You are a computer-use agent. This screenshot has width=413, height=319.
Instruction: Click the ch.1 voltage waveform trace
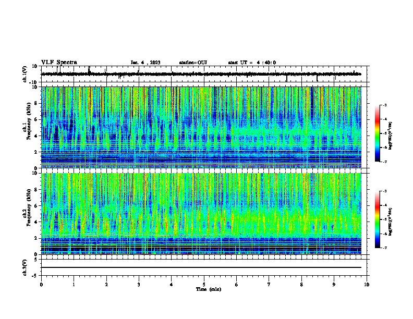[201, 74]
